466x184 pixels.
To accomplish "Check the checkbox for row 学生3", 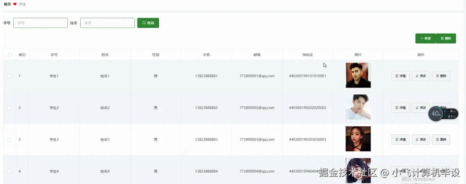I will tap(9, 140).
